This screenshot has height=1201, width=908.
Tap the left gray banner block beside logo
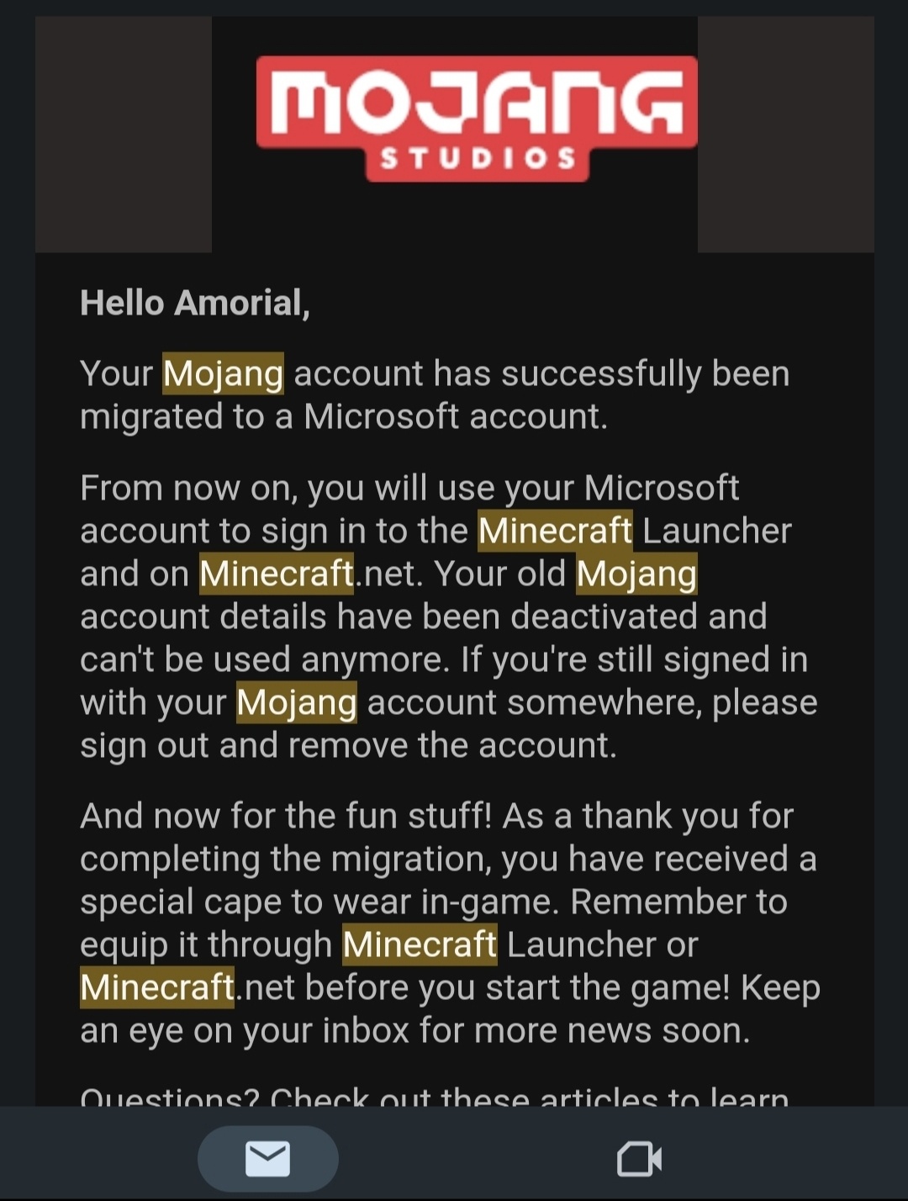tap(124, 135)
